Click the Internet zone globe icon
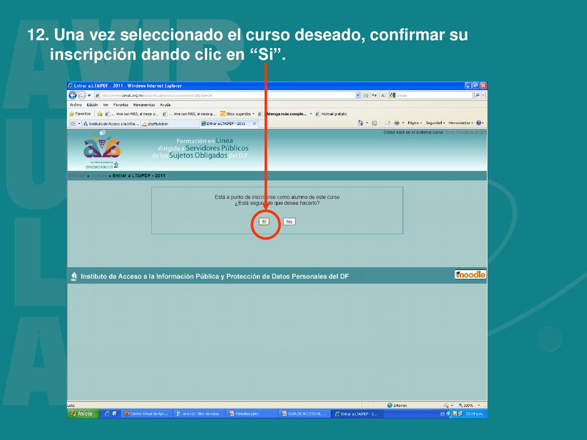Viewport: 587px width, 440px height. [390, 405]
